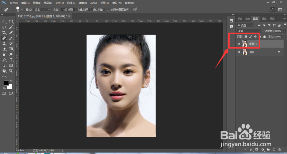Toggle lock transparent pixels

(x=246, y=37)
